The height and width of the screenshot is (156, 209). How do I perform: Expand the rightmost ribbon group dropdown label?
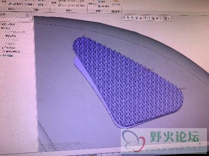(x=116, y=11)
